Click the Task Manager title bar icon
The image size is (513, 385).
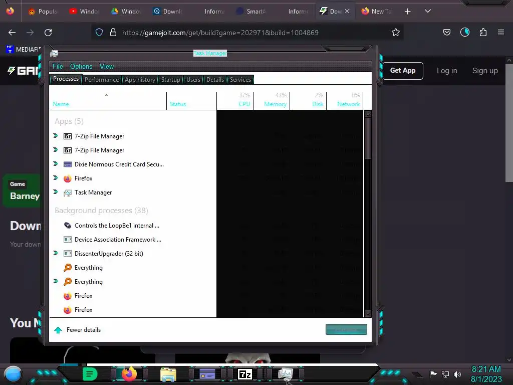tap(54, 53)
